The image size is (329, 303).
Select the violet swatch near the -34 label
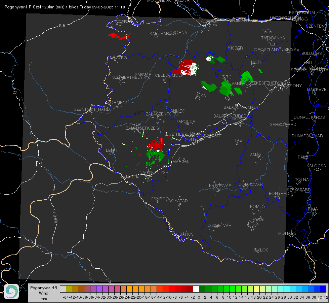(99, 289)
